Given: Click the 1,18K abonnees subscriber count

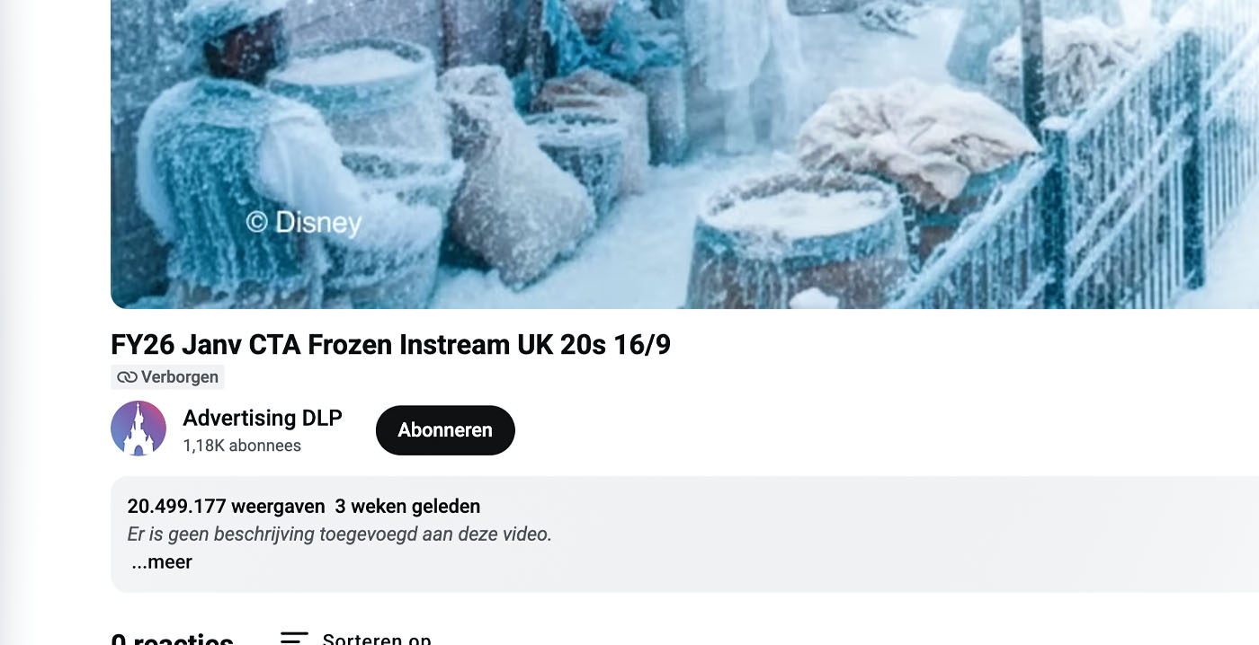Looking at the screenshot, I should (x=242, y=446).
